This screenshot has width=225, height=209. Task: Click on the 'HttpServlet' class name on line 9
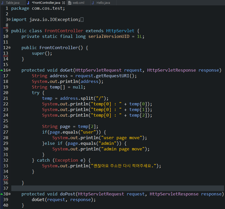[x=120, y=31]
